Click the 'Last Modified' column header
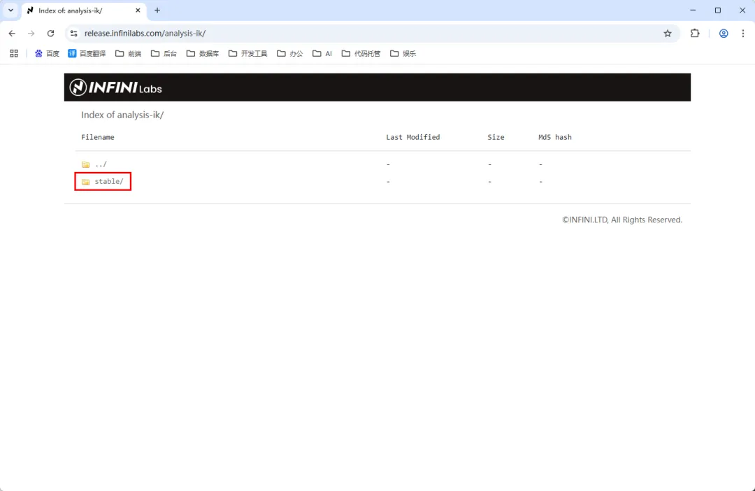This screenshot has width=755, height=491. (x=413, y=137)
